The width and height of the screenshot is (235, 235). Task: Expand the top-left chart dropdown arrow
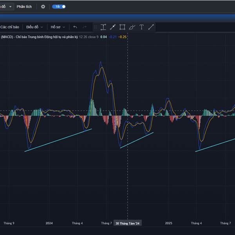[10, 7]
